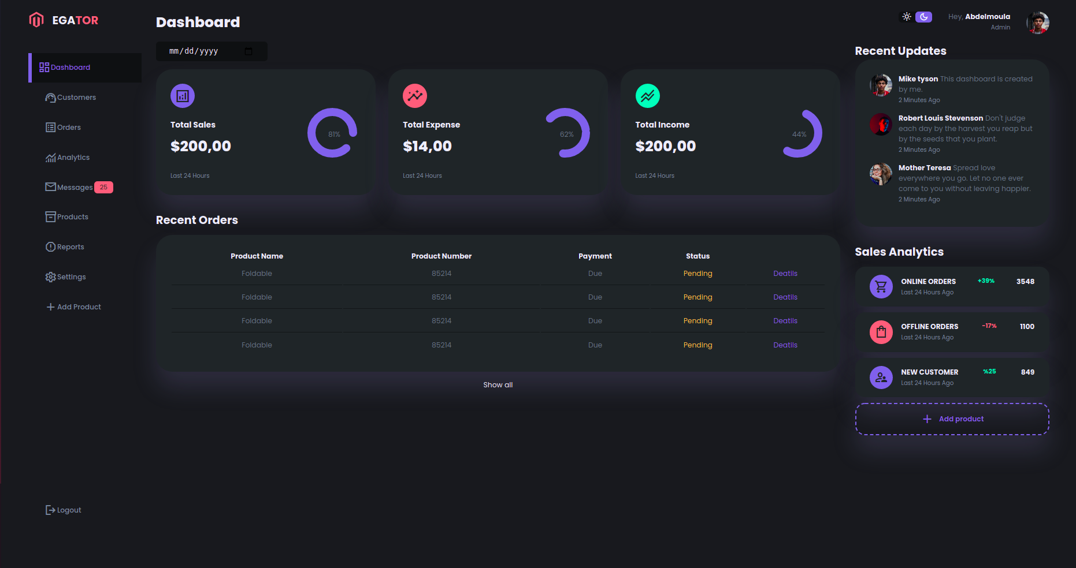1076x568 pixels.
Task: Click Show all under Recent Orders
Action: pyautogui.click(x=498, y=384)
